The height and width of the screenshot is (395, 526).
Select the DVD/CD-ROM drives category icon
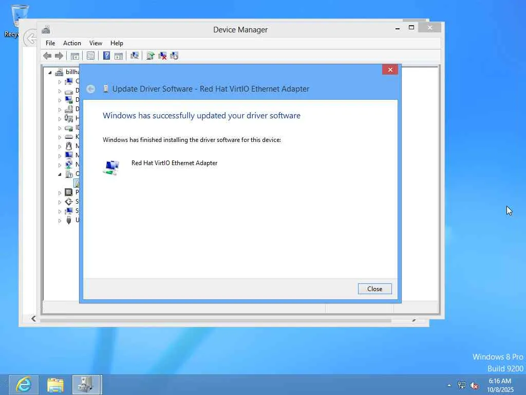point(68,109)
